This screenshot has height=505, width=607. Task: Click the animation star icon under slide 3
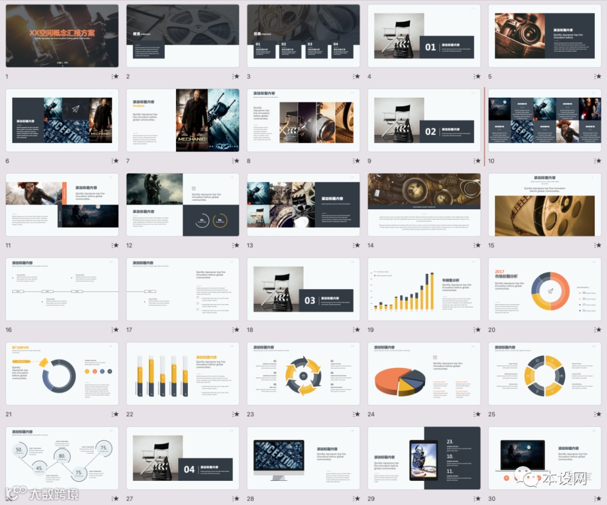pos(356,76)
